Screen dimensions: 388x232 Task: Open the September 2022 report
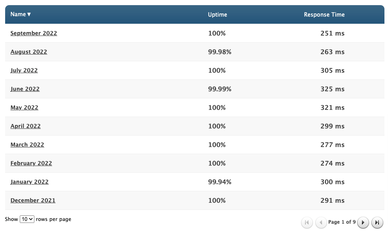coord(34,33)
